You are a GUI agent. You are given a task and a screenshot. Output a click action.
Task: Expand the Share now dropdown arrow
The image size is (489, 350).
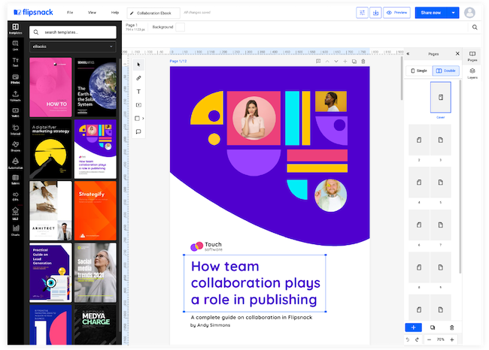tap(454, 13)
